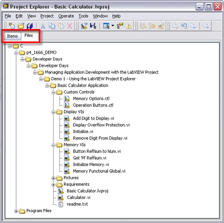Select Basic Calculator.lvproj file
224x223 pixels.
(87, 191)
